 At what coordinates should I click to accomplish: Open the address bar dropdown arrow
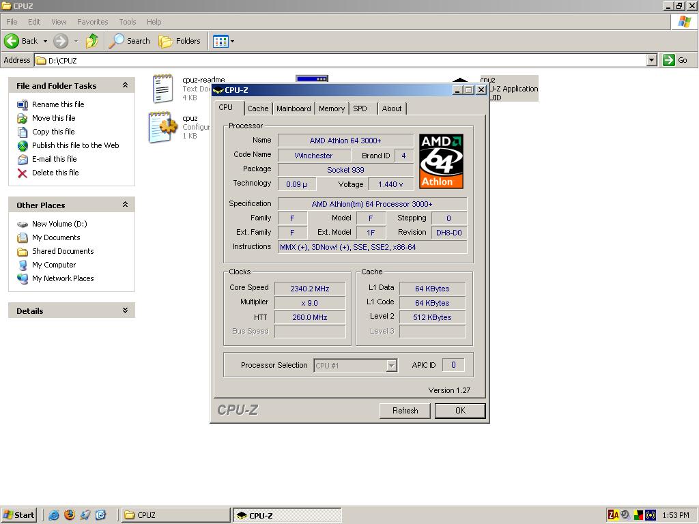(x=651, y=60)
